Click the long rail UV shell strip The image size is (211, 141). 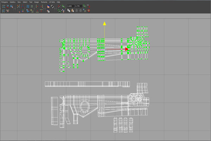coord(87,84)
